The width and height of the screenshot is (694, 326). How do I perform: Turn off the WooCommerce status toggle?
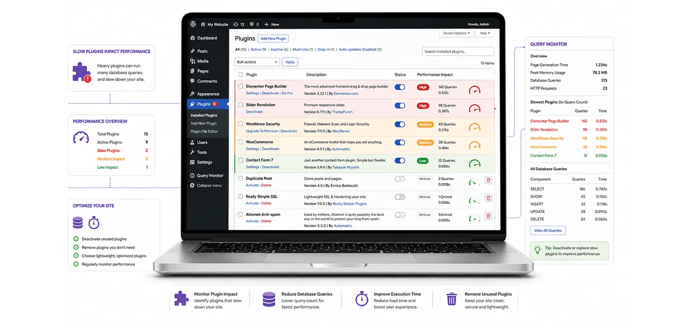pos(400,143)
